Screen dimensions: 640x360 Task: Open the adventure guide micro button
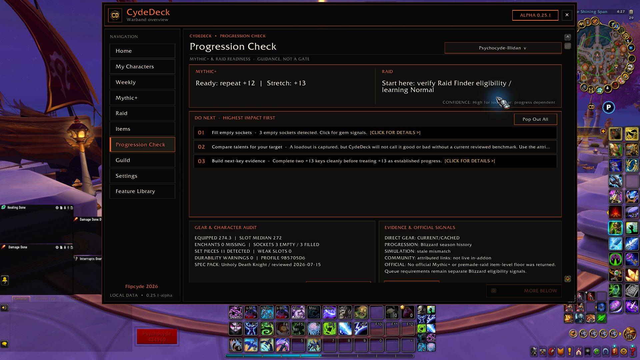tap(615, 351)
